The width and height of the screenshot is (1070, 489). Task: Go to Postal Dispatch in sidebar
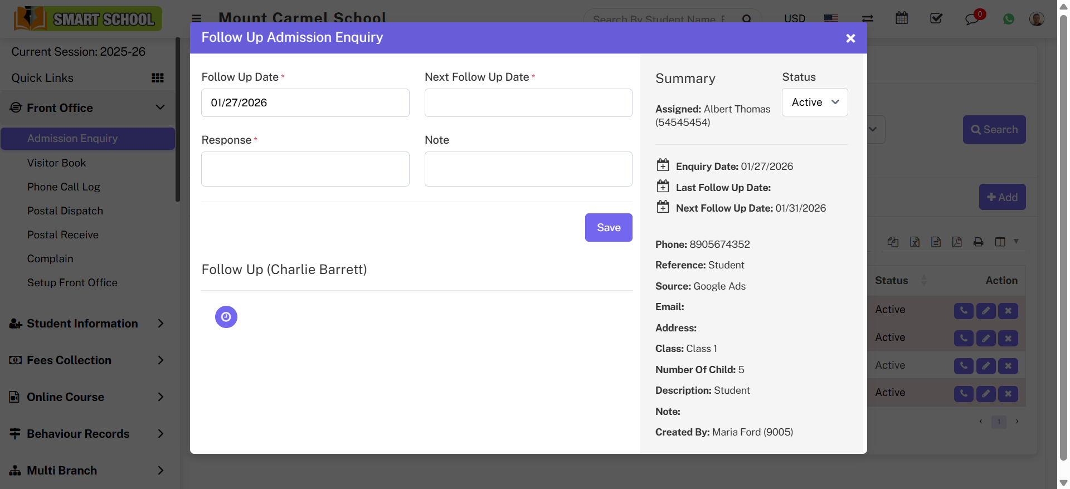[65, 211]
